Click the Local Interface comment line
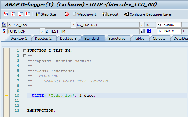This screenshot has height=117, width=188. click(x=51, y=71)
